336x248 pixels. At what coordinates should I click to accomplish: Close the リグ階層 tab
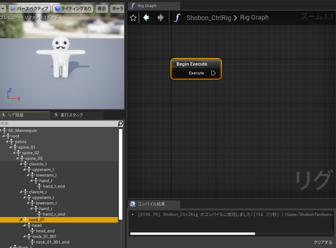tap(46, 115)
